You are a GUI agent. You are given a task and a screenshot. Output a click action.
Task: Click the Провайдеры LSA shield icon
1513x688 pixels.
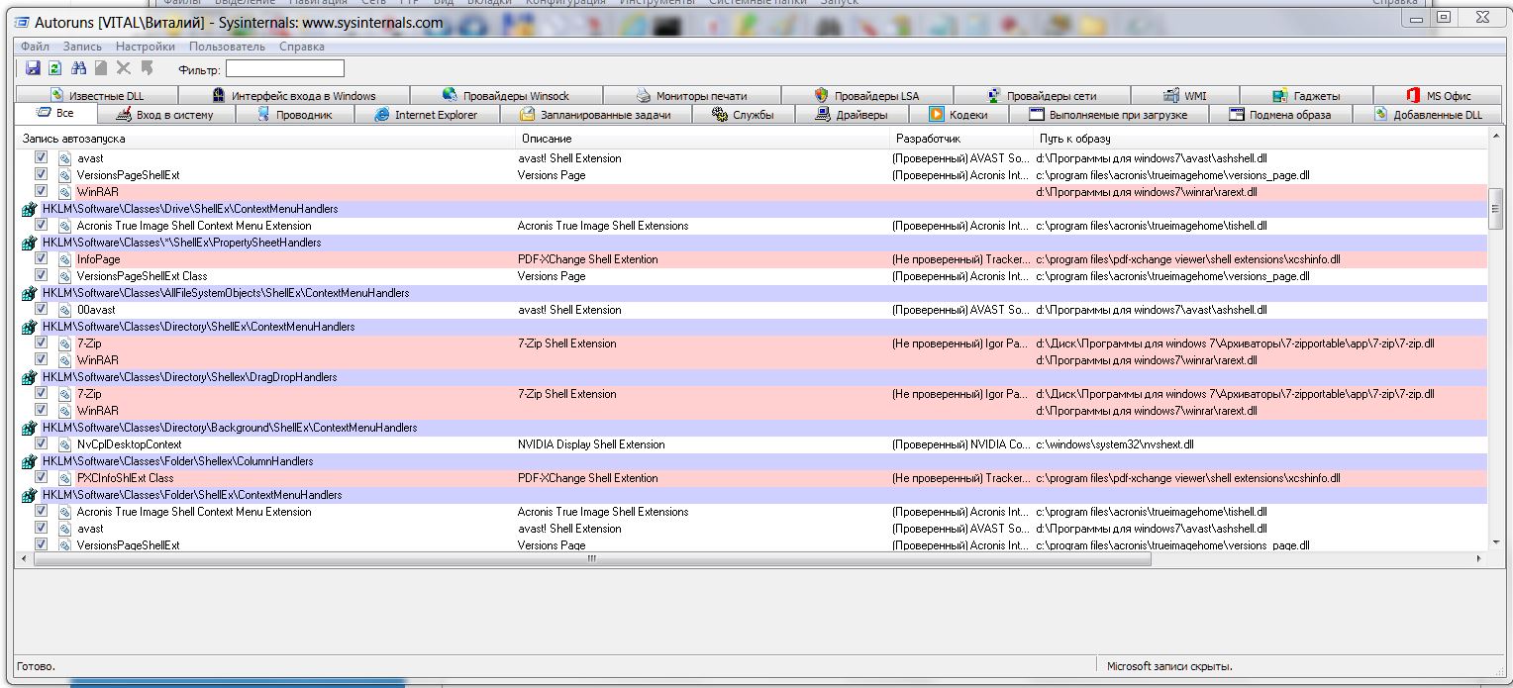point(821,96)
